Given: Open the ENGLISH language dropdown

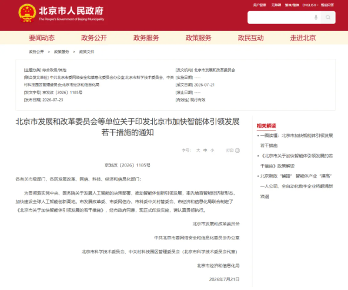Looking at the screenshot, I should [310, 5].
